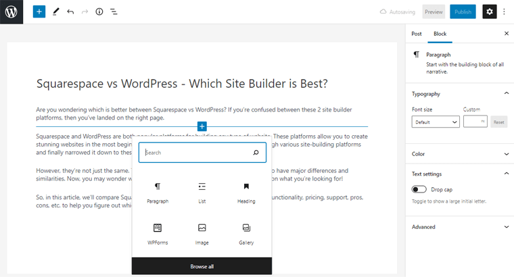
Task: Click the Undo arrow icon
Action: point(70,11)
